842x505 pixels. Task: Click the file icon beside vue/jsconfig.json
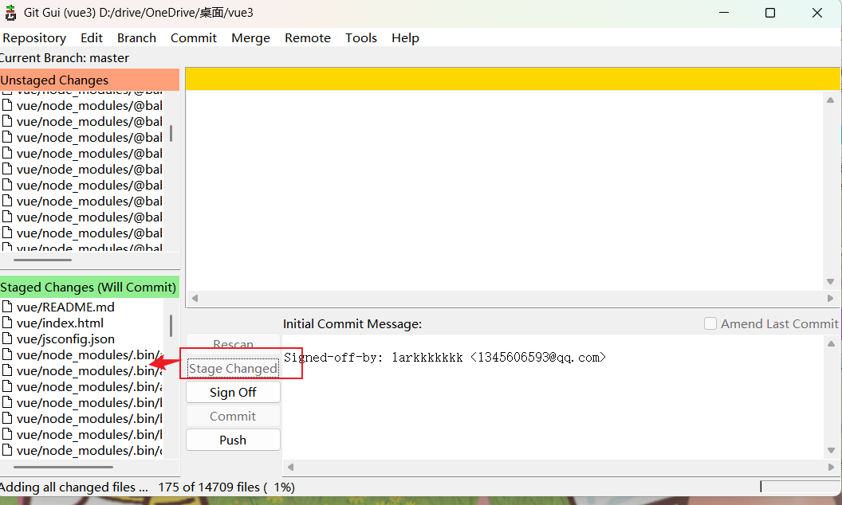pos(7,339)
